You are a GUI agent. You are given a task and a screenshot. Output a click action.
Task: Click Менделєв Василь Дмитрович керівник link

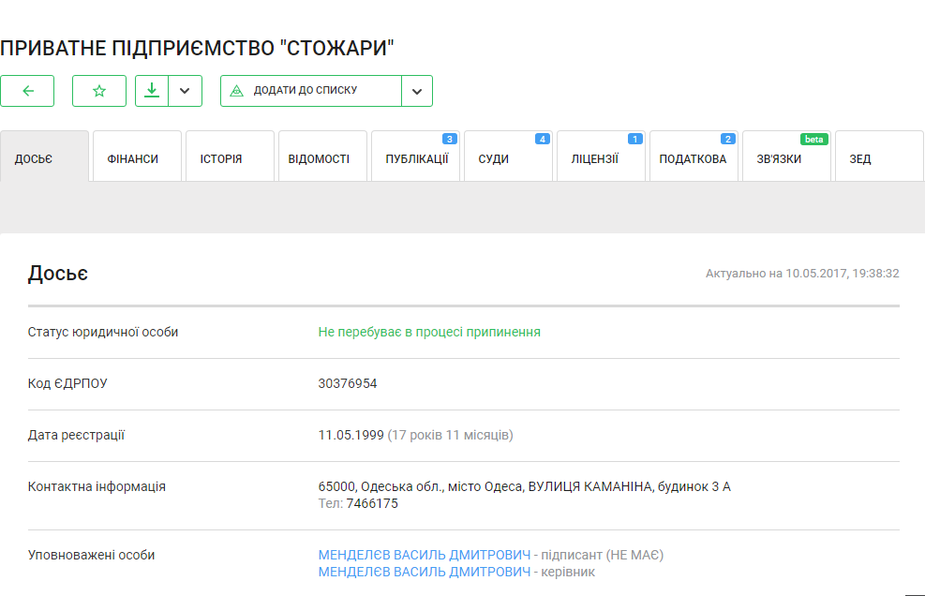pos(424,572)
